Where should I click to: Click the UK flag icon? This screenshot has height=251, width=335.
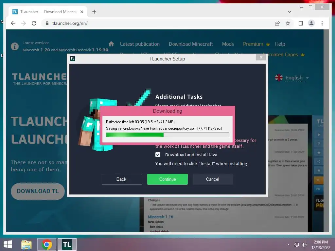[x=279, y=78]
